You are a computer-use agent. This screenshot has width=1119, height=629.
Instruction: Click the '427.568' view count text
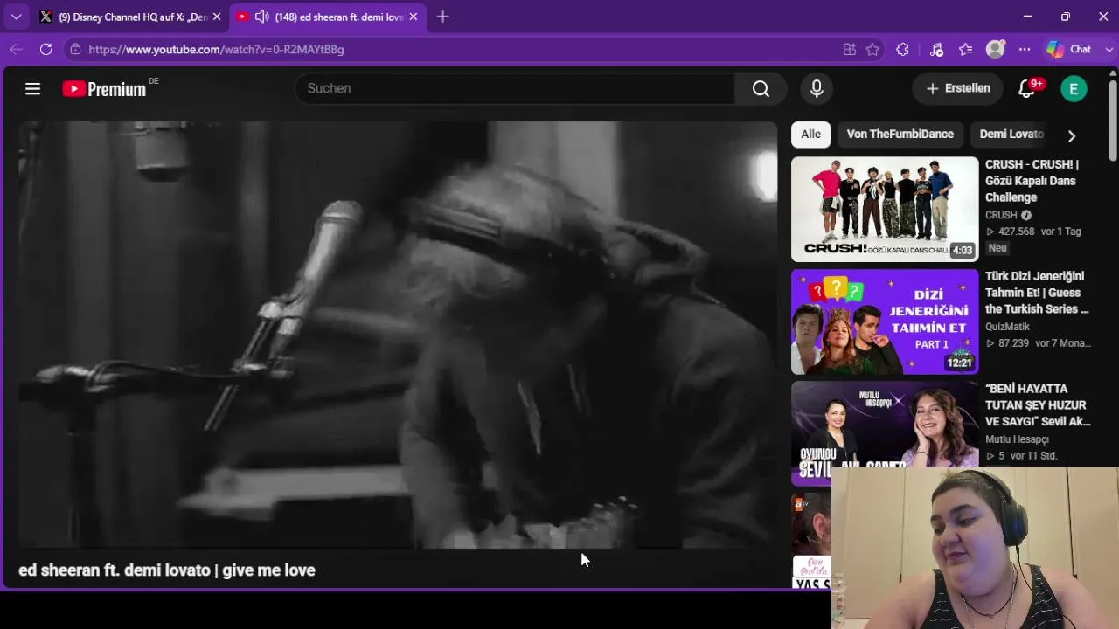coord(1016,232)
